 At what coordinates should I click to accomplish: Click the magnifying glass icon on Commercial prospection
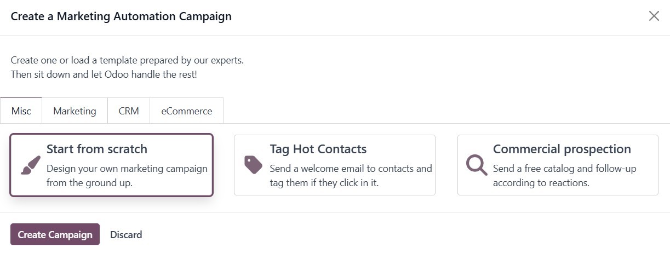(476, 165)
